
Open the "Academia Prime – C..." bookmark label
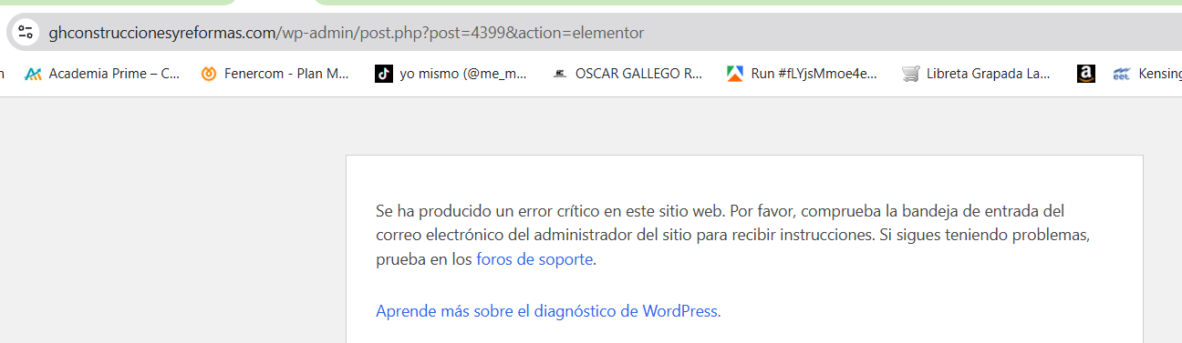click(114, 75)
